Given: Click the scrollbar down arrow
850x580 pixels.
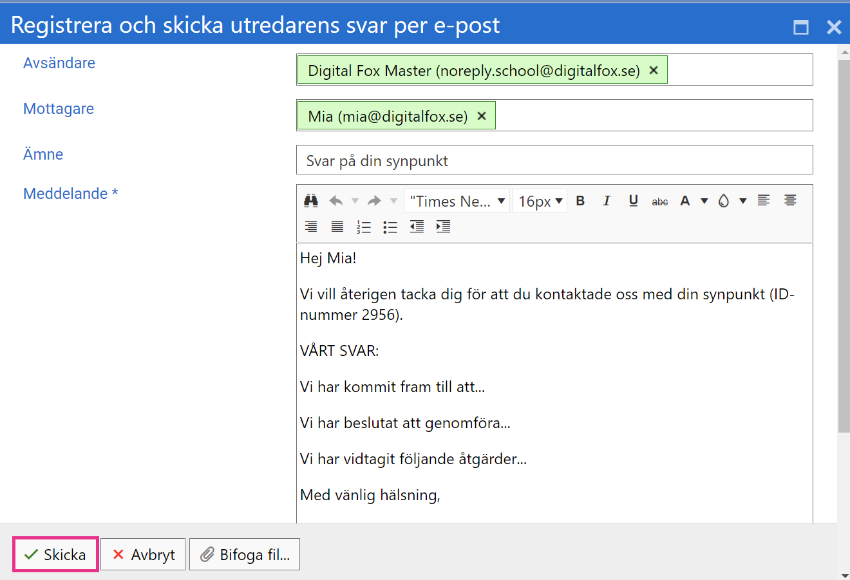Looking at the screenshot, I should 844,575.
